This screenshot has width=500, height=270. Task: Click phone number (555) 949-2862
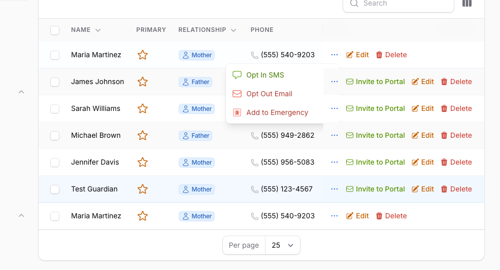point(288,135)
